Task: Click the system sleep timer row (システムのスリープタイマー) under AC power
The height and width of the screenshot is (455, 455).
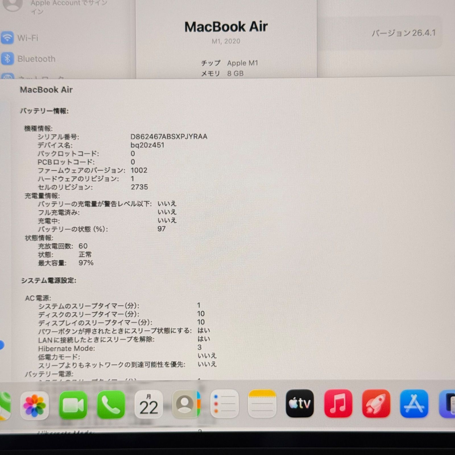Action: [x=119, y=306]
